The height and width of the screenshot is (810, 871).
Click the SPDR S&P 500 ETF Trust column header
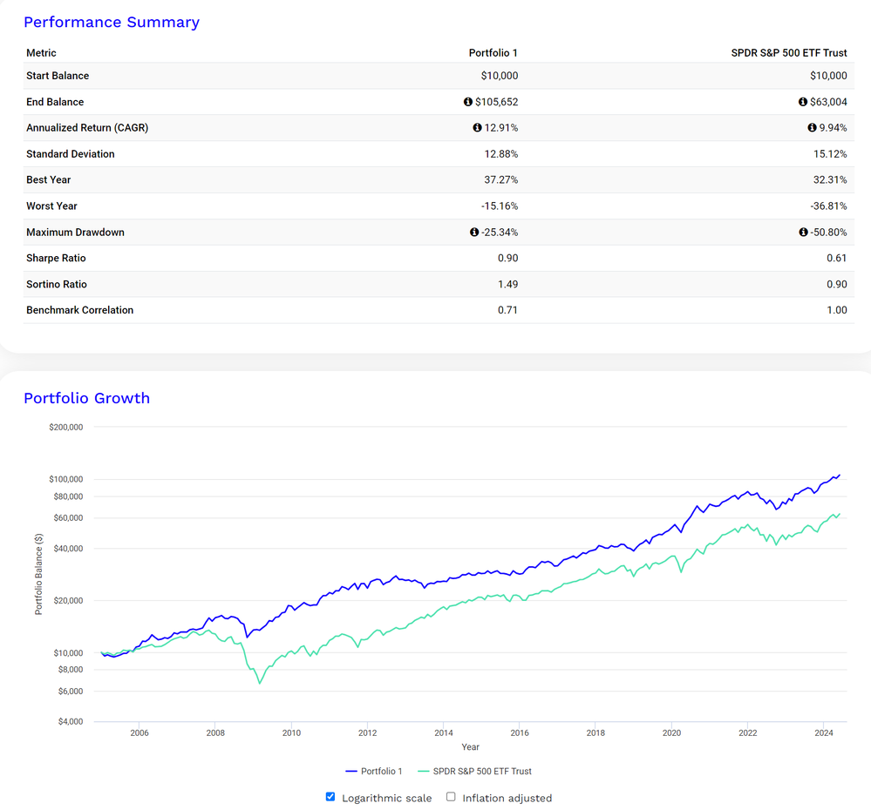pyautogui.click(x=789, y=53)
